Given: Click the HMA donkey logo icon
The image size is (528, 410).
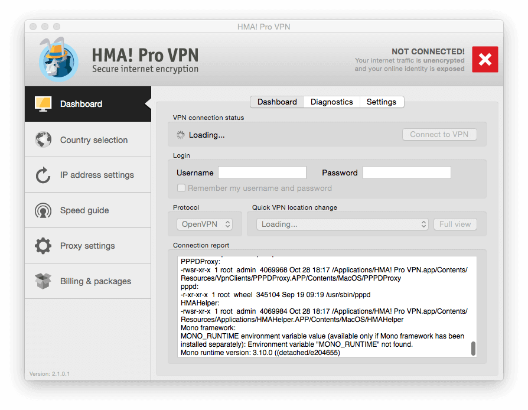Looking at the screenshot, I should click(58, 60).
